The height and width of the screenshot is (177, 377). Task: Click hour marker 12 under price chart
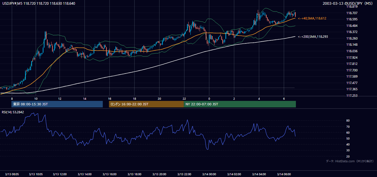[60, 99]
